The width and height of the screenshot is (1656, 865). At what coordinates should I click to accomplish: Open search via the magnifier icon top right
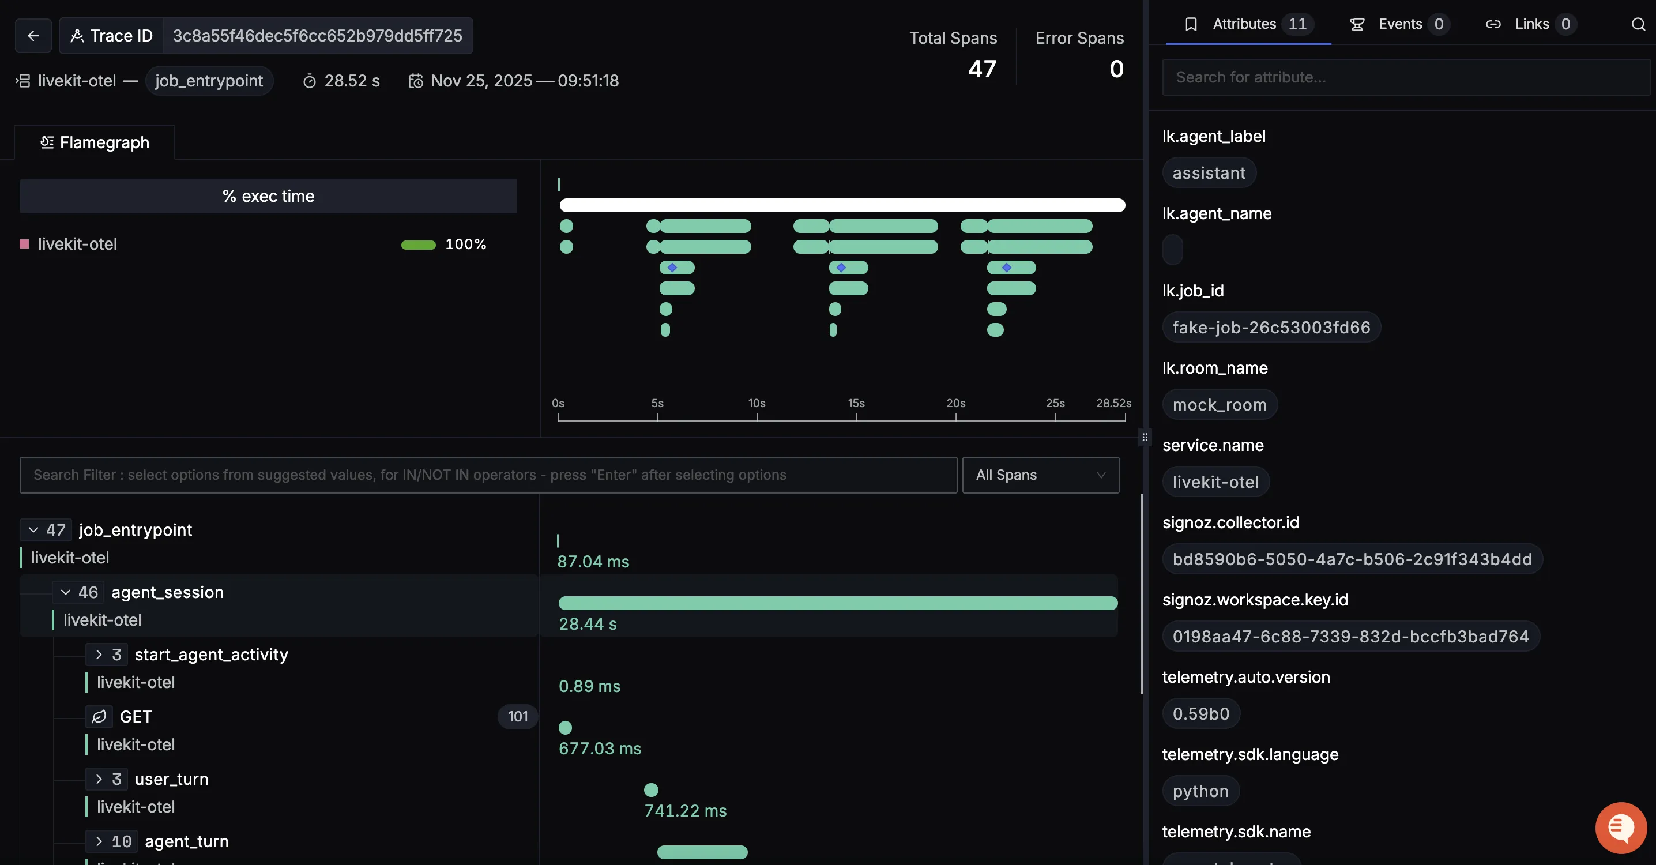(1638, 24)
